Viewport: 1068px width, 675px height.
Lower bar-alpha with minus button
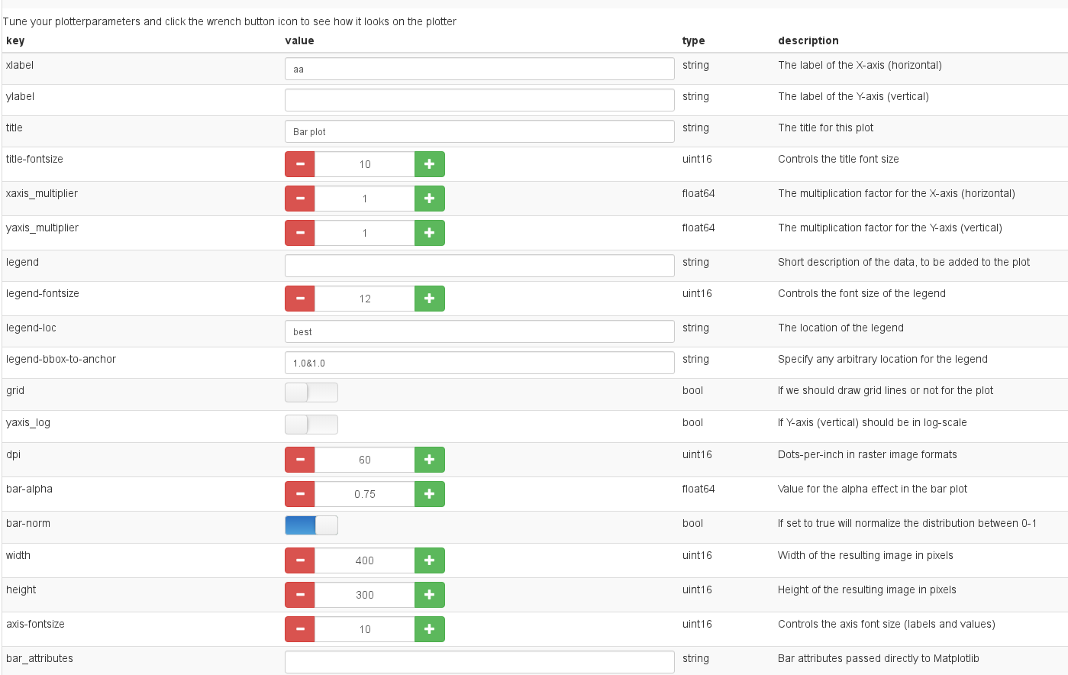[300, 494]
